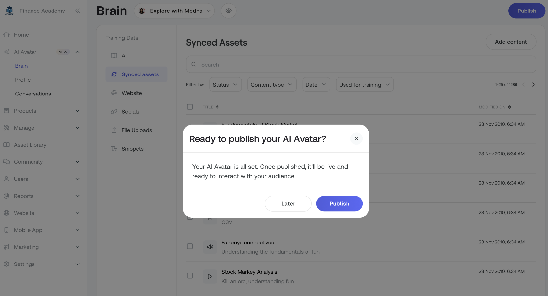Click the Later button
Screen dimensions: 548x296
pos(288,204)
